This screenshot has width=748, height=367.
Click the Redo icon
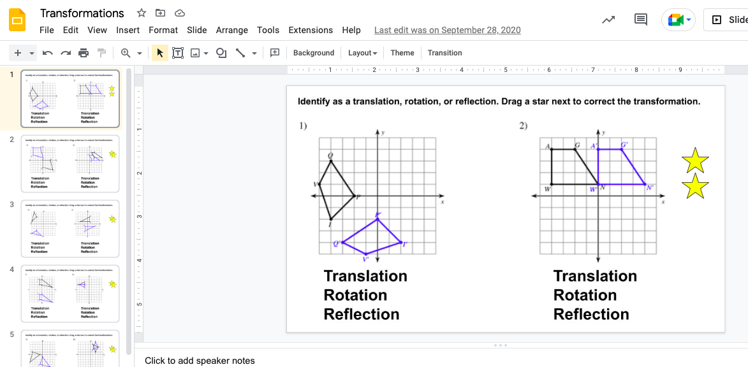[x=66, y=52]
